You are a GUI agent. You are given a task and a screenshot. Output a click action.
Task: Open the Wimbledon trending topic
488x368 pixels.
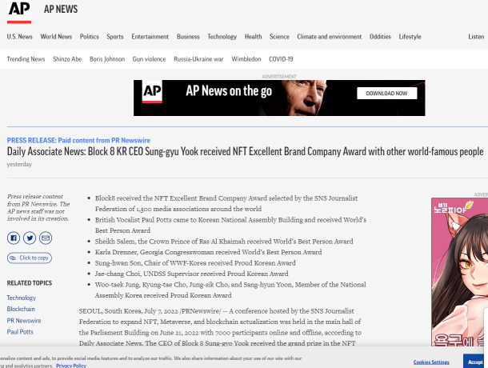click(246, 59)
